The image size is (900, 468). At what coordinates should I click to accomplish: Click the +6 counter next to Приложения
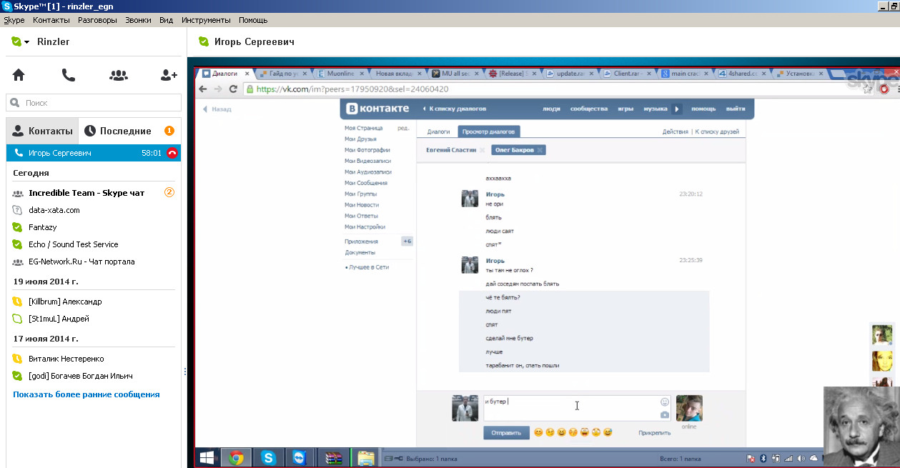click(407, 242)
